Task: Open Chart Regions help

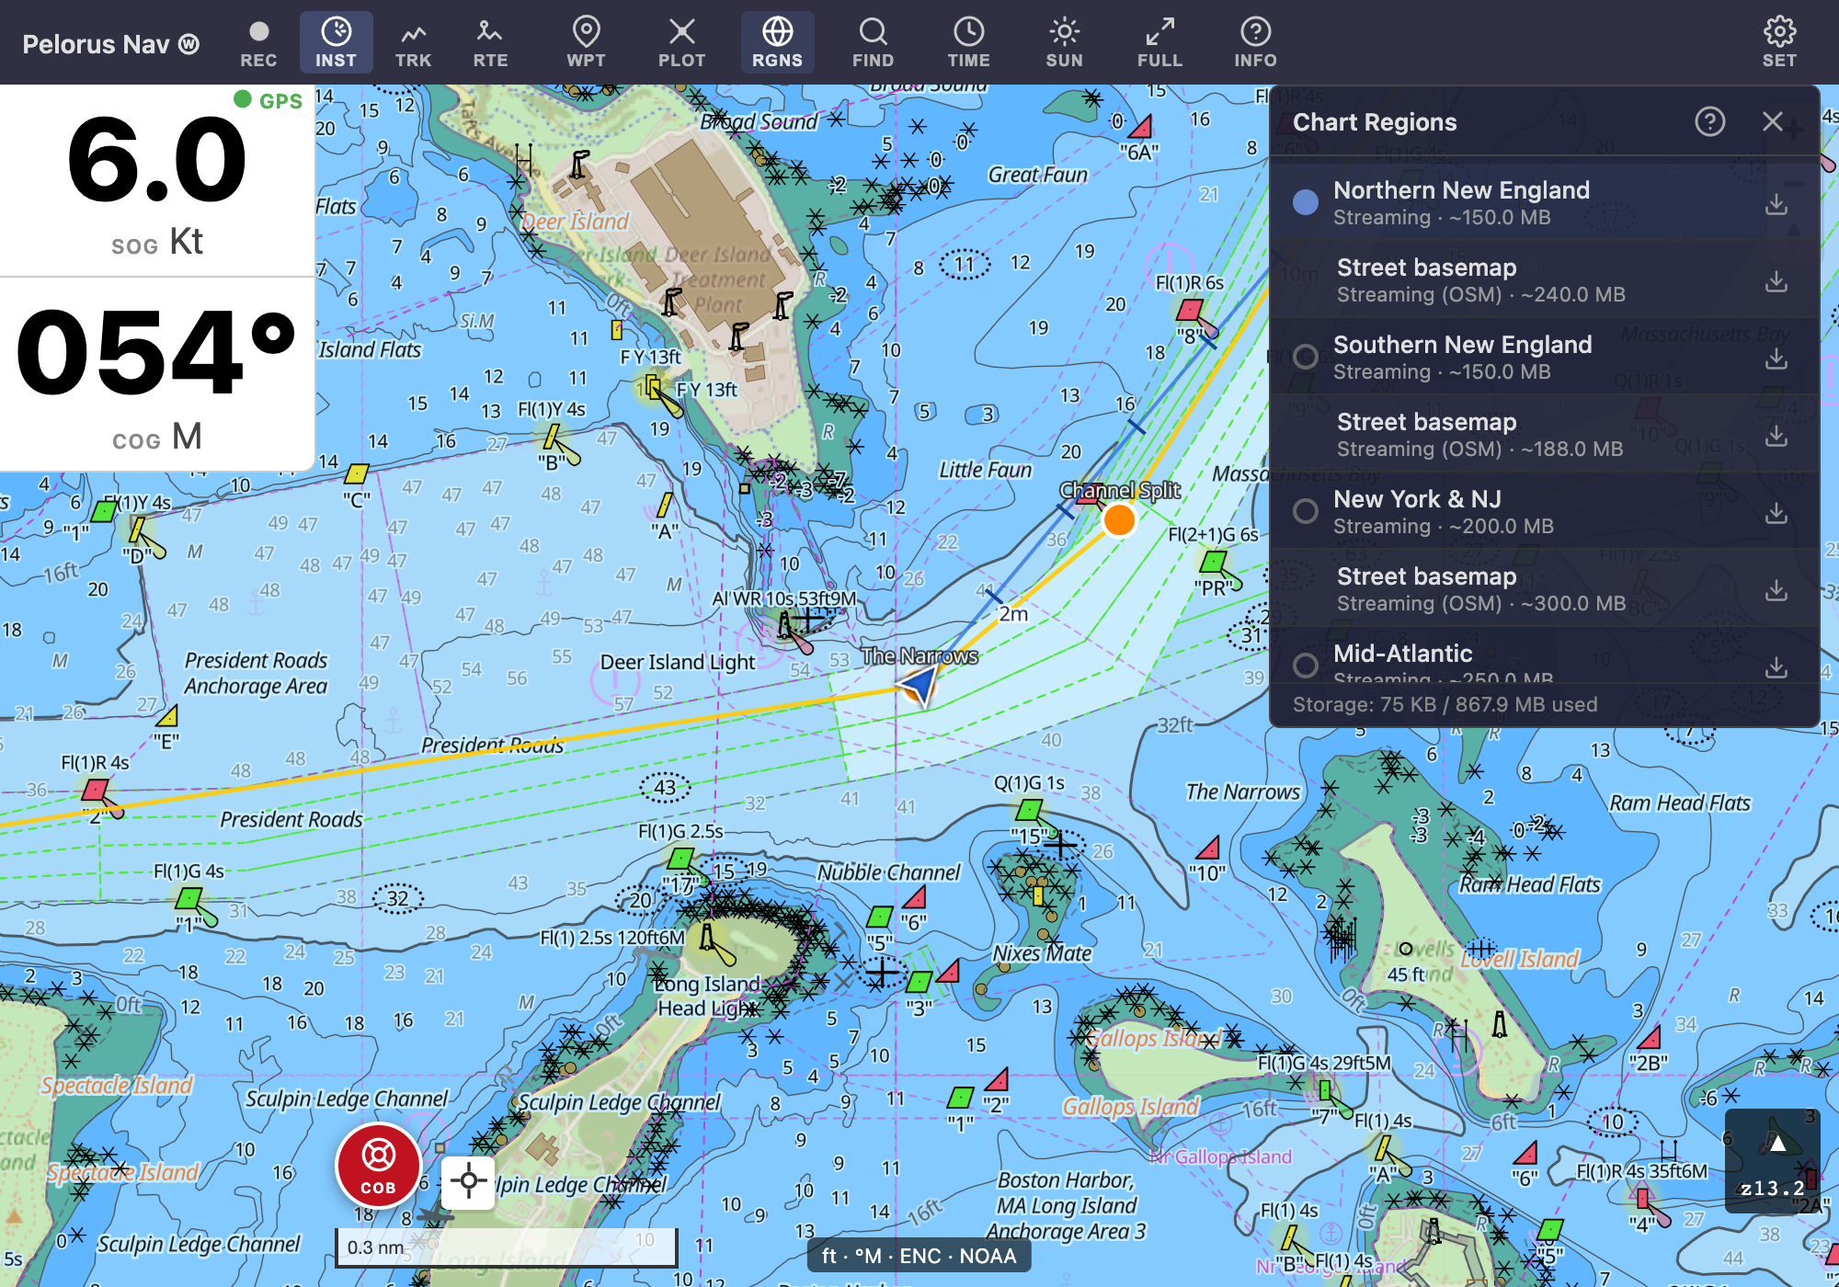Action: (1709, 121)
